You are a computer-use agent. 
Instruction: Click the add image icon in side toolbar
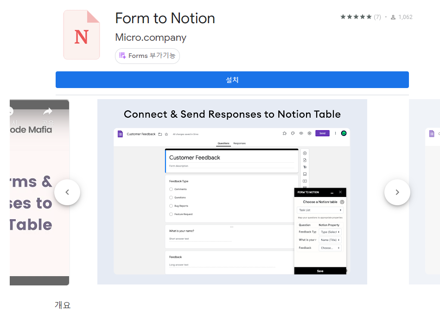305,174
